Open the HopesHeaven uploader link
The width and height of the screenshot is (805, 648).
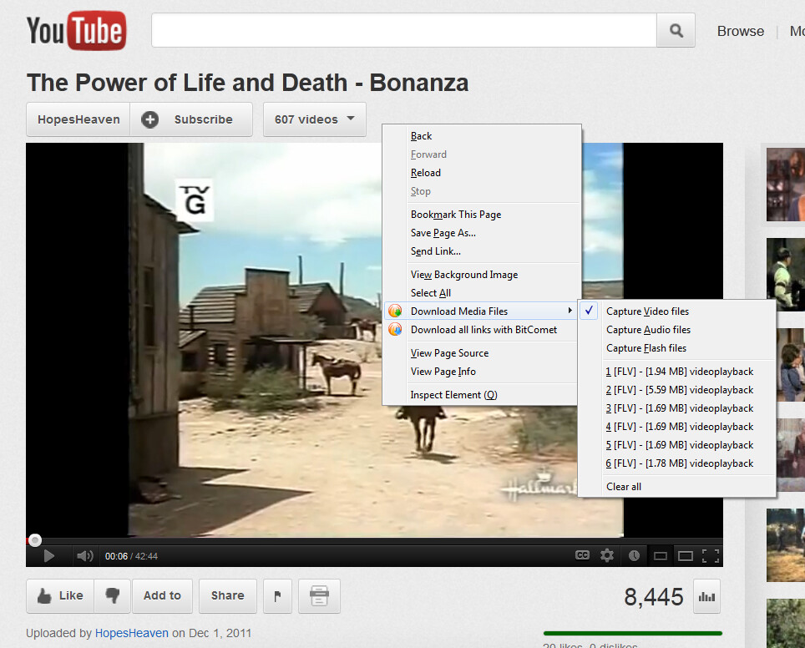132,633
